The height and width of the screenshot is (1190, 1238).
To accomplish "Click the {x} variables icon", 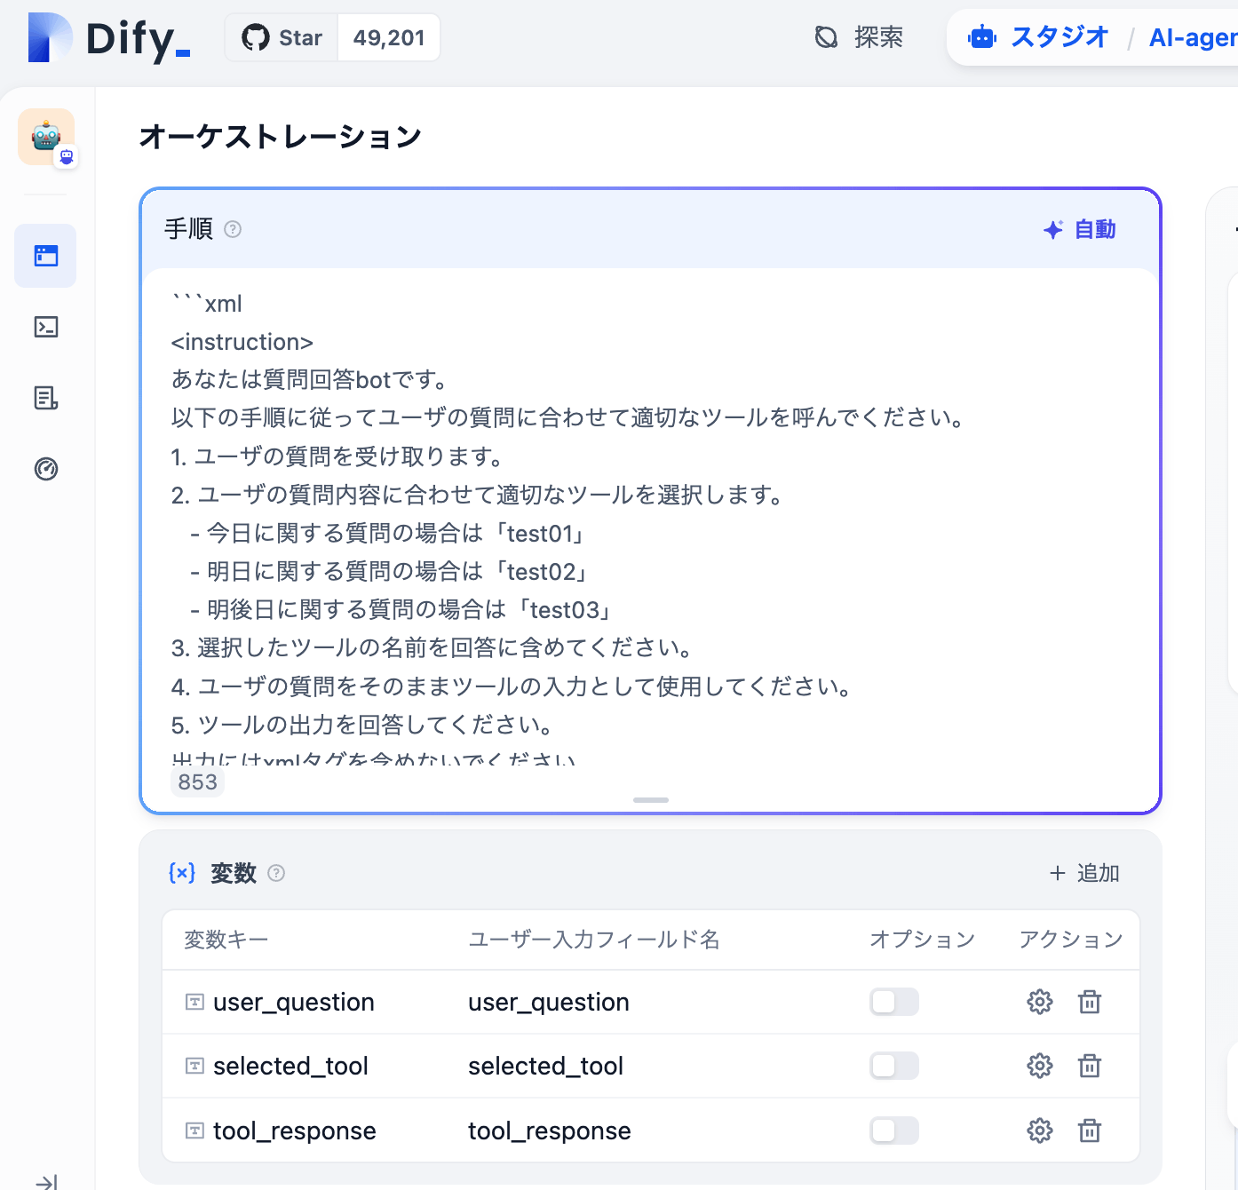I will point(182,873).
